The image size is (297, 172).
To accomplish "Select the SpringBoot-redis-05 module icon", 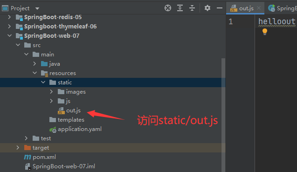I will [19, 17].
